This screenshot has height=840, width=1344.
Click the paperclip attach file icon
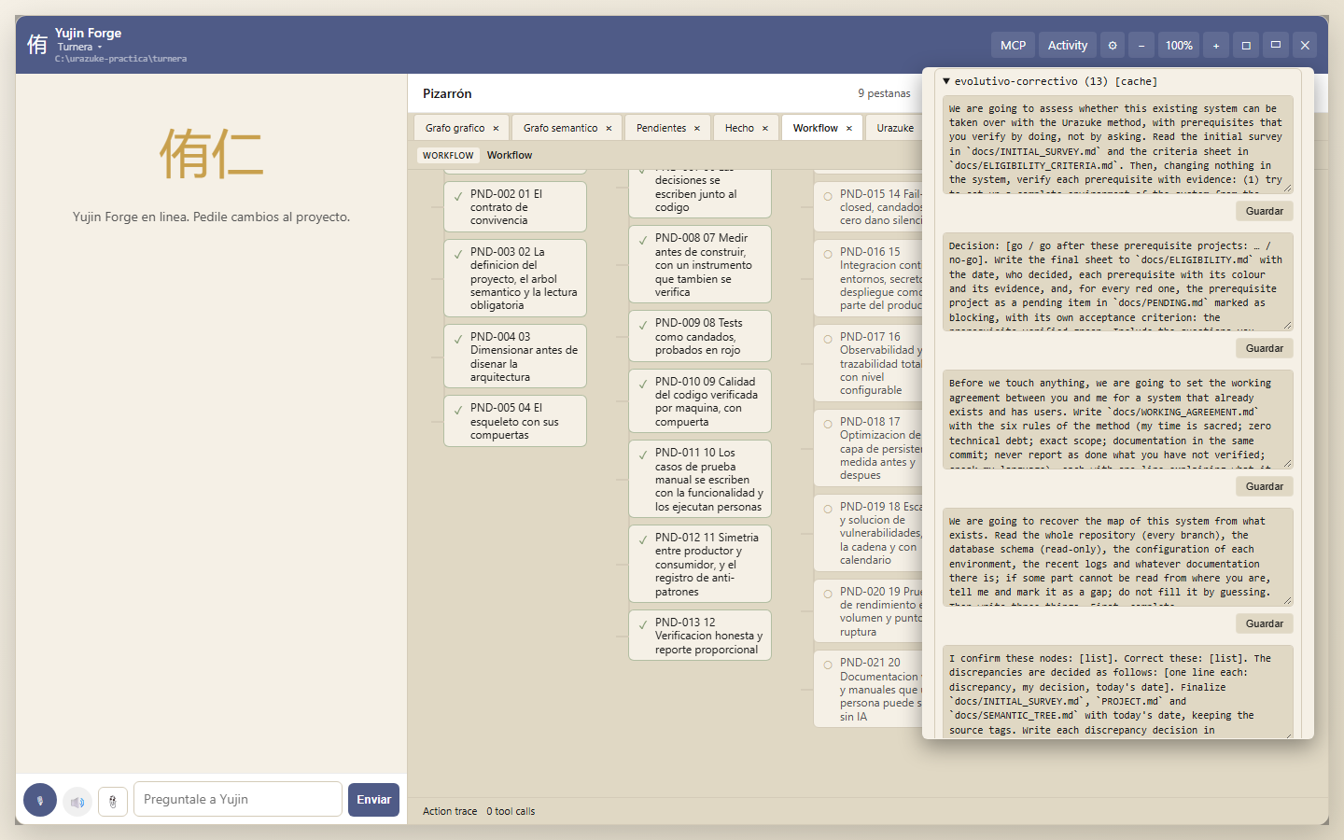113,801
